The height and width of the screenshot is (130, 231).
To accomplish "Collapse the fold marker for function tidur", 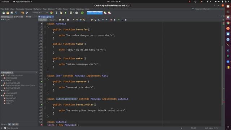I will [45, 47].
